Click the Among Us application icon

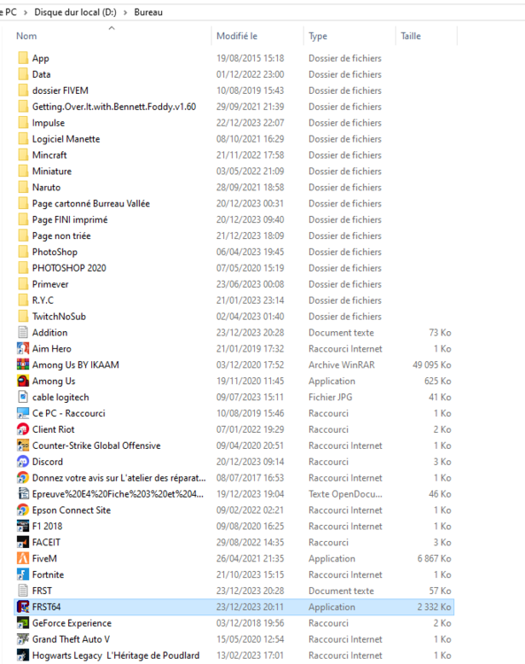click(23, 381)
